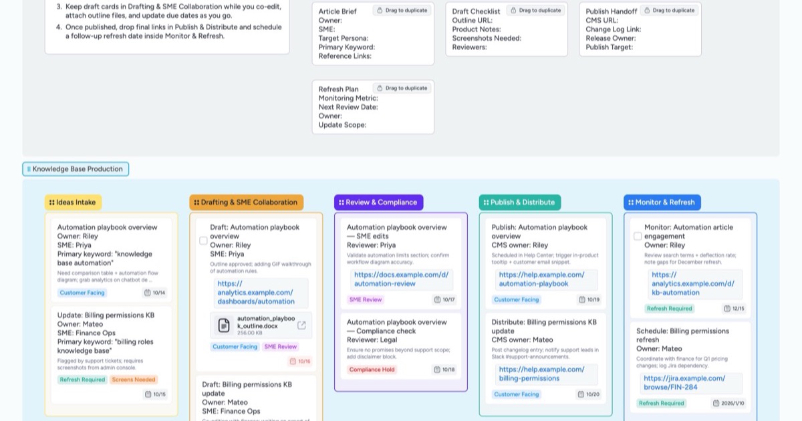Open the automation_playbook_outline.docx attachment
The height and width of the screenshot is (421, 802).
(x=262, y=325)
